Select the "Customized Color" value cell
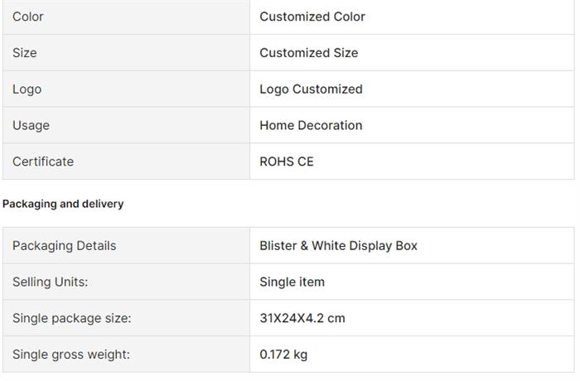Image resolution: width=580 pixels, height=381 pixels. [312, 17]
